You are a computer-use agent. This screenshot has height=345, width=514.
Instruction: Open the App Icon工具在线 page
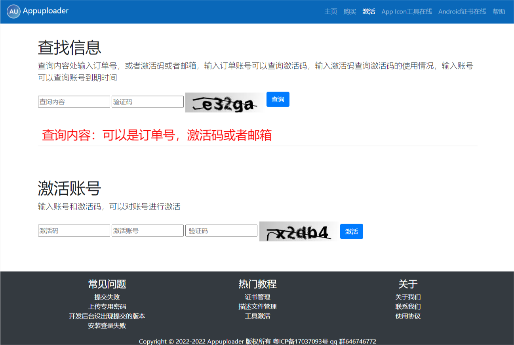(406, 11)
